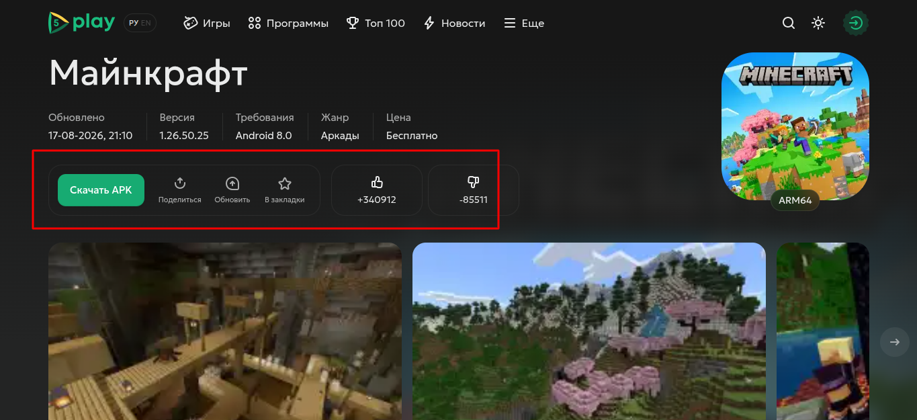Image resolution: width=917 pixels, height=420 pixels.
Task: Click the controller icon beside Игры
Action: pos(191,23)
